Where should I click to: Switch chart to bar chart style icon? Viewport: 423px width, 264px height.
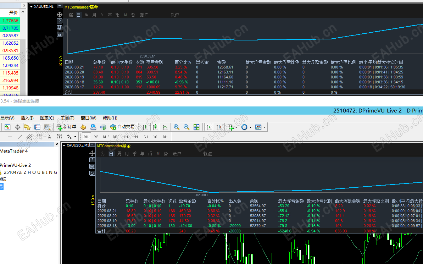point(145,127)
